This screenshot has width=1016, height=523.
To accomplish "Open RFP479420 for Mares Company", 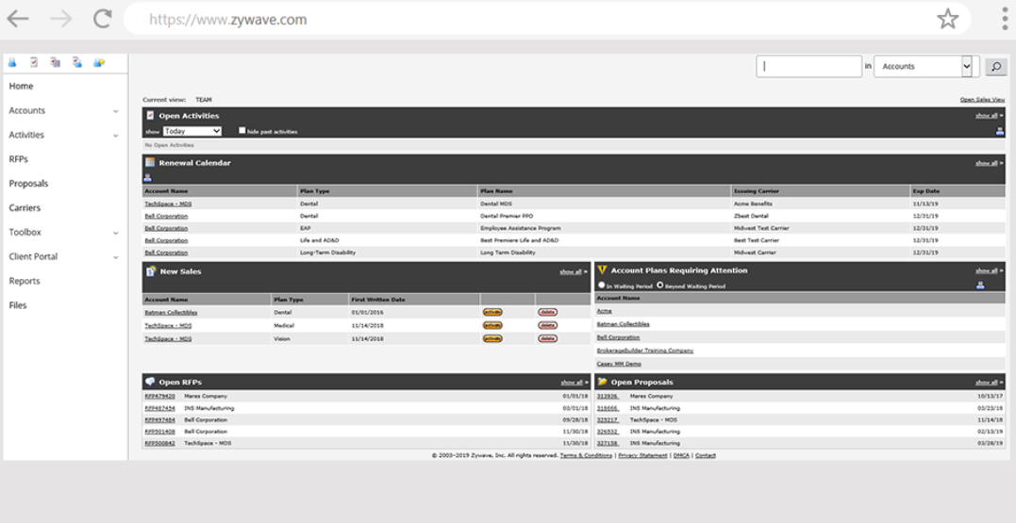I will pyautogui.click(x=159, y=396).
